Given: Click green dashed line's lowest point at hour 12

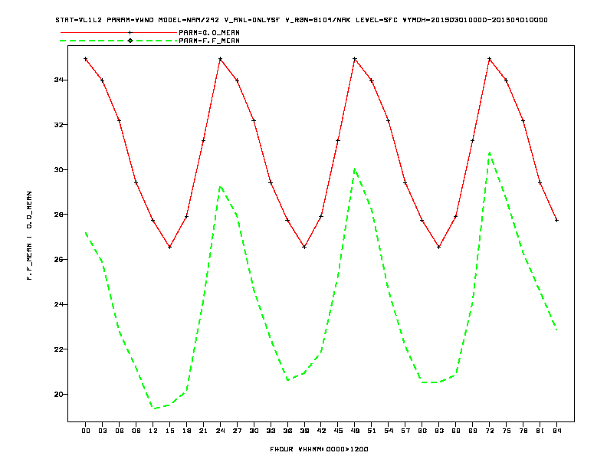Looking at the screenshot, I should (154, 408).
